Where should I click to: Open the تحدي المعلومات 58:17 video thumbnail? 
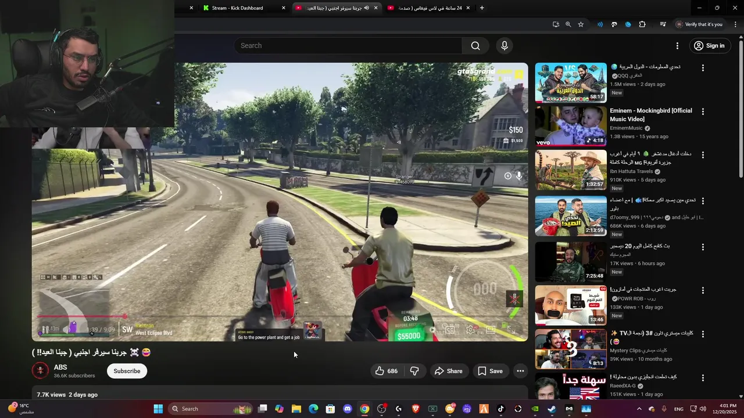coord(571,82)
